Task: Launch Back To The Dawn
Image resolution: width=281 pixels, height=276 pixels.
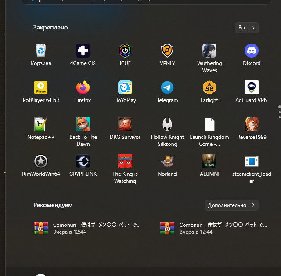Action: tap(83, 124)
